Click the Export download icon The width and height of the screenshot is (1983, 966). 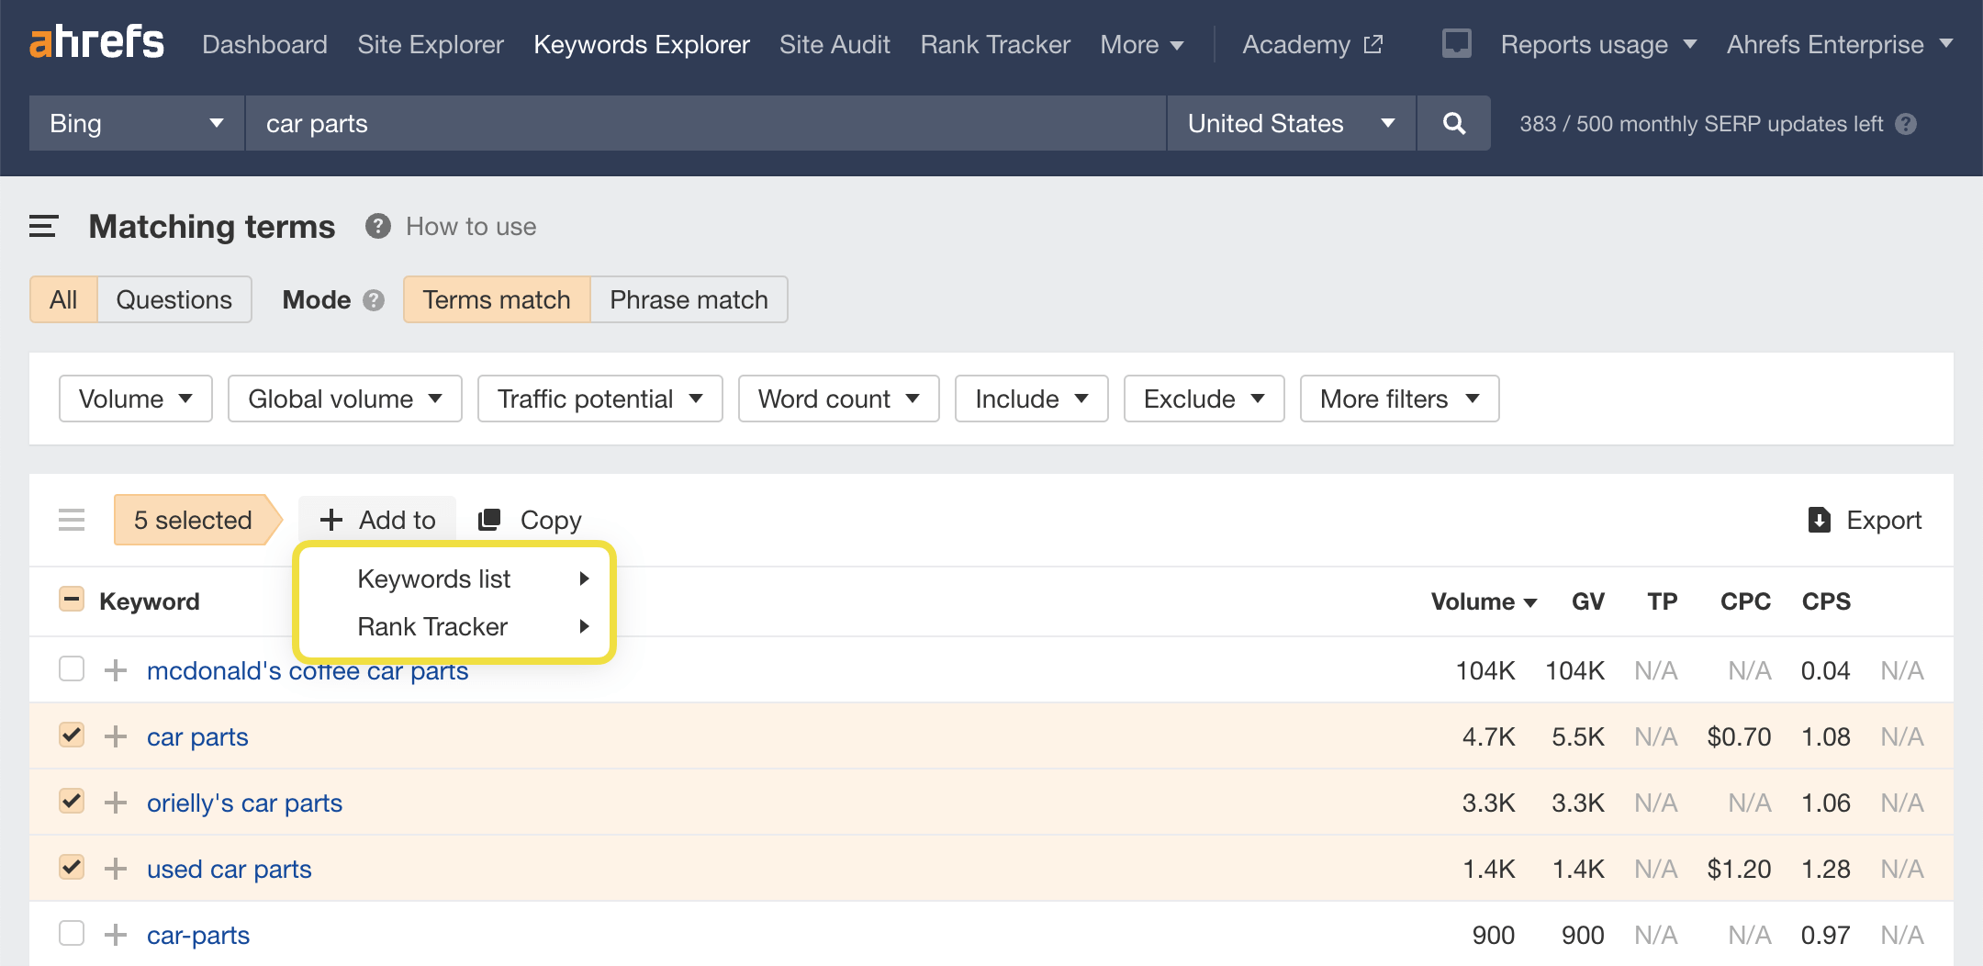tap(1819, 520)
